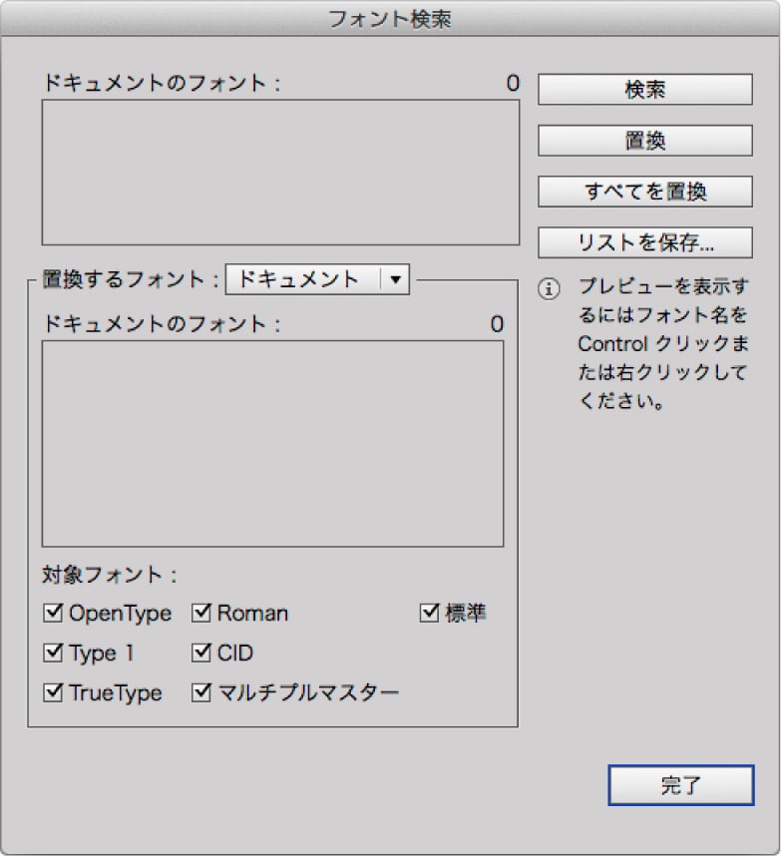782x856 pixels.
Task: Click the 検索 (Find) button
Action: (645, 89)
